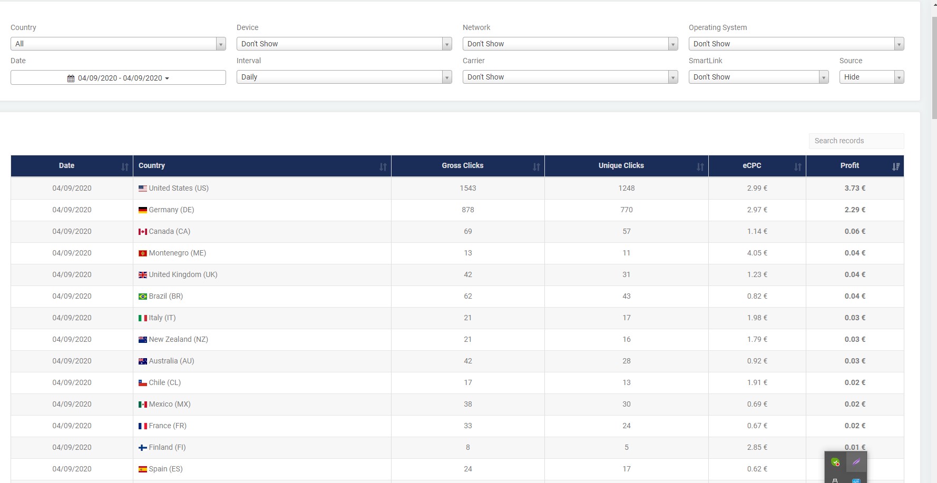The height and width of the screenshot is (483, 937).
Task: Click the 3.73 € profit value
Action: tap(855, 188)
